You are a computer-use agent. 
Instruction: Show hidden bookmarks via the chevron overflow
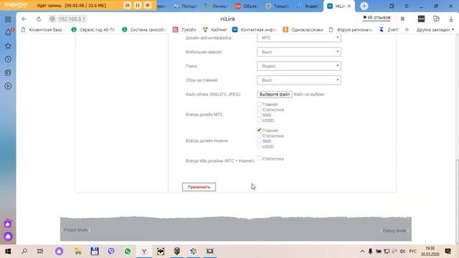click(407, 29)
